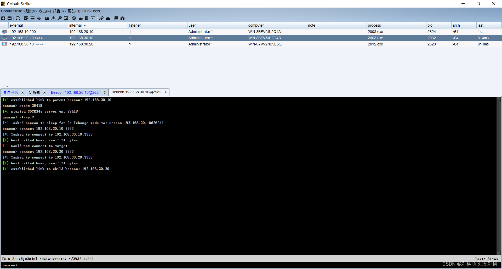The width and height of the screenshot is (502, 269).
Task: Sort by the process column header
Action: tap(396, 25)
